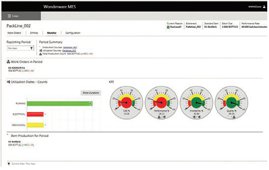Click the green RunLevel3 status indicator

[x=168, y=27]
